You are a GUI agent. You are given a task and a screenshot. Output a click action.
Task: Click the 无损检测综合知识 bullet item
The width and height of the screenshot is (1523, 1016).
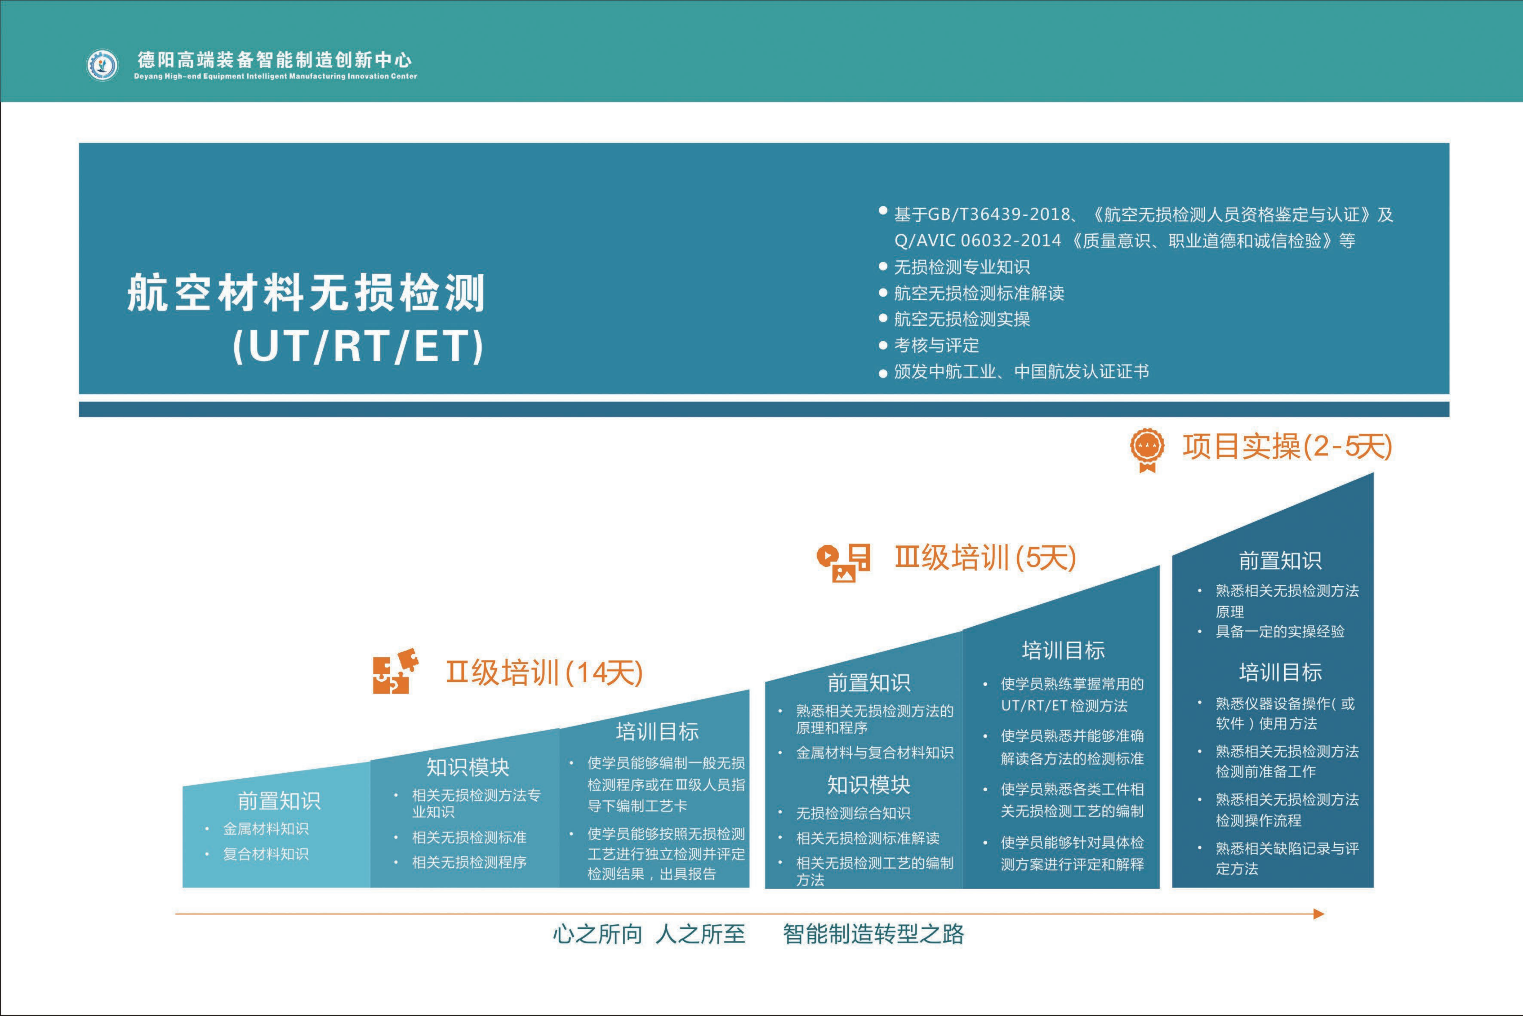tap(853, 813)
